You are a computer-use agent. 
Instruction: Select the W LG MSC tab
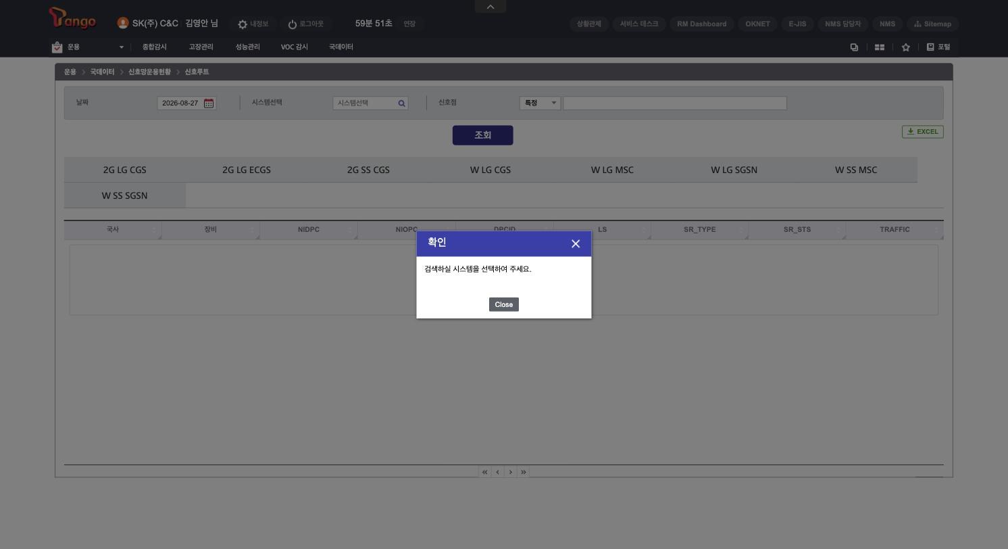pos(612,170)
